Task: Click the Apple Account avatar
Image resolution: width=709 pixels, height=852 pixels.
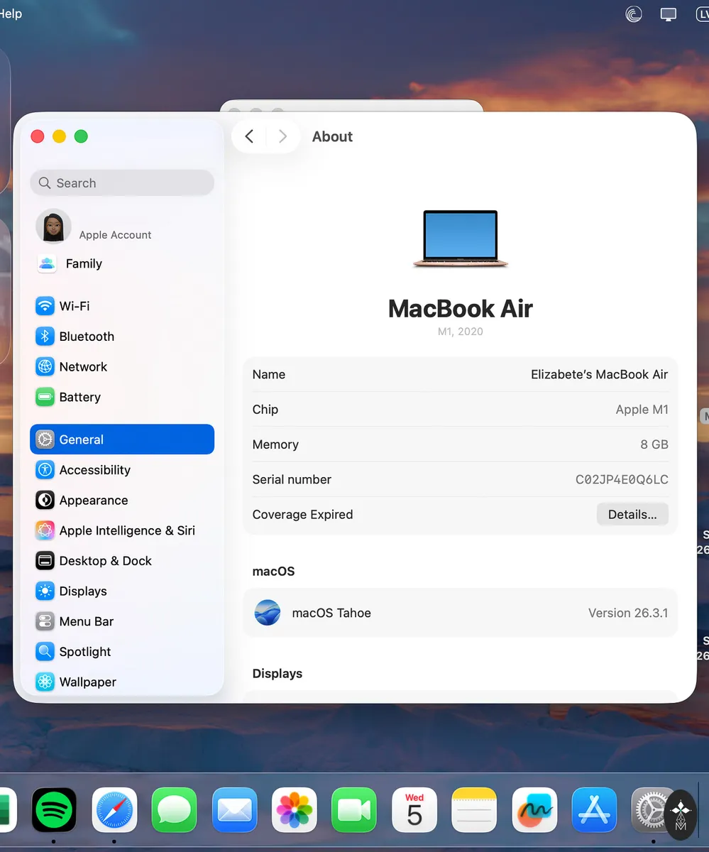Action: pos(53,226)
